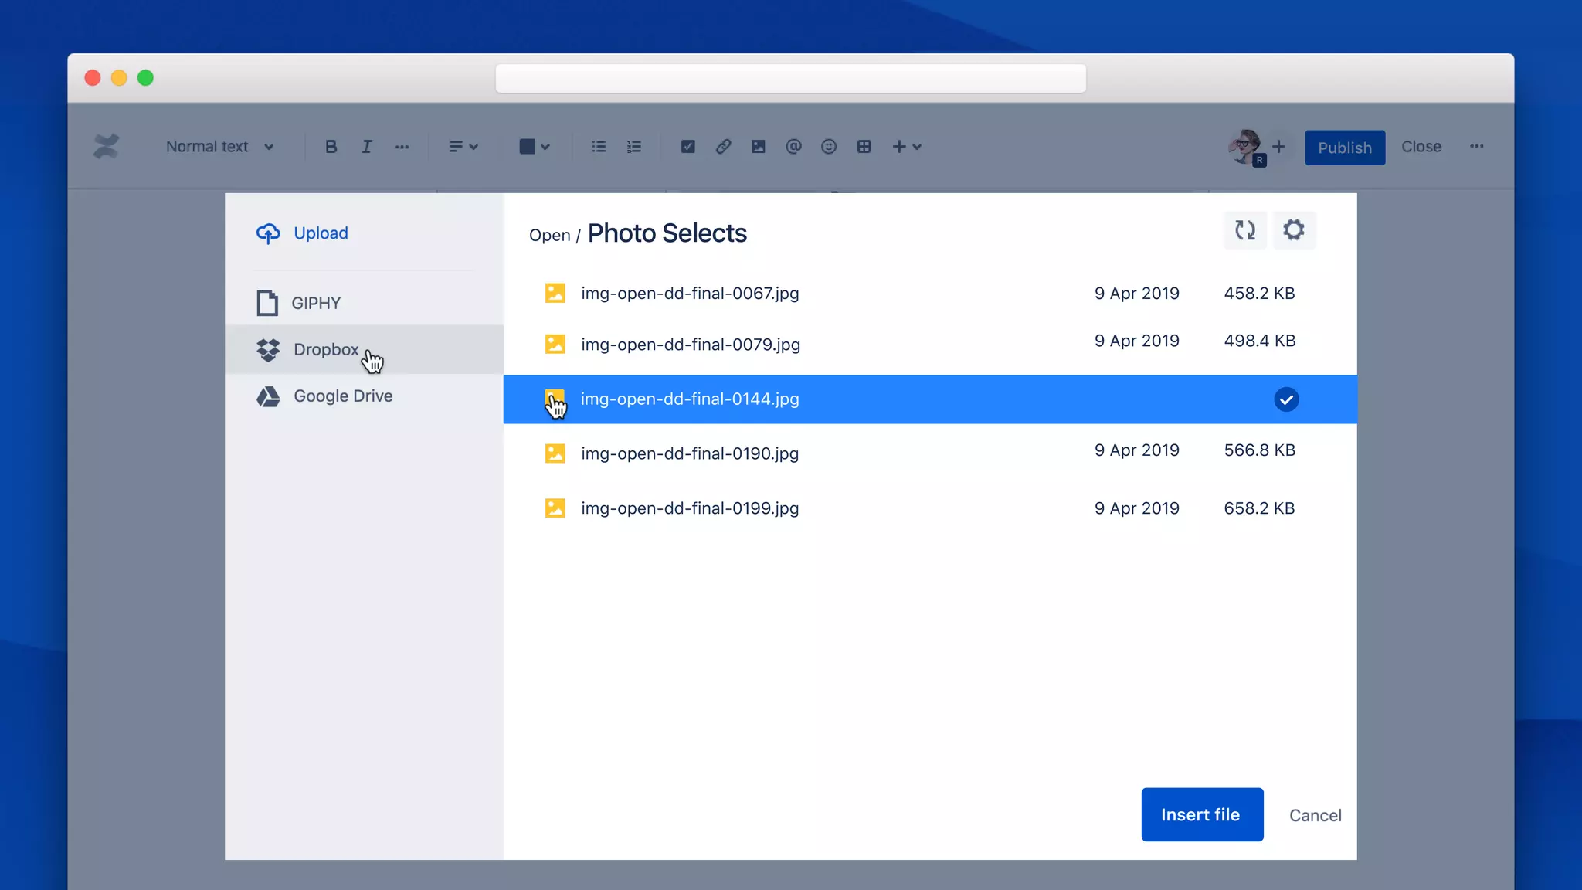Viewport: 1582px width, 890px height.
Task: Expand the insert plus dropdown
Action: click(907, 147)
